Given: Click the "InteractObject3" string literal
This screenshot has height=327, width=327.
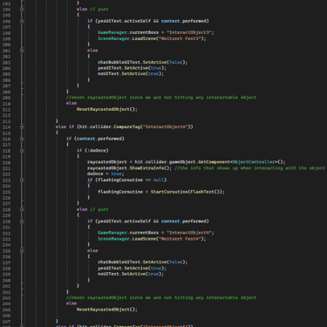Looking at the screenshot, I should pos(189,32).
